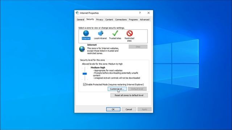Select the Internet zone globe icon
The image size is (232, 130).
[86, 33]
